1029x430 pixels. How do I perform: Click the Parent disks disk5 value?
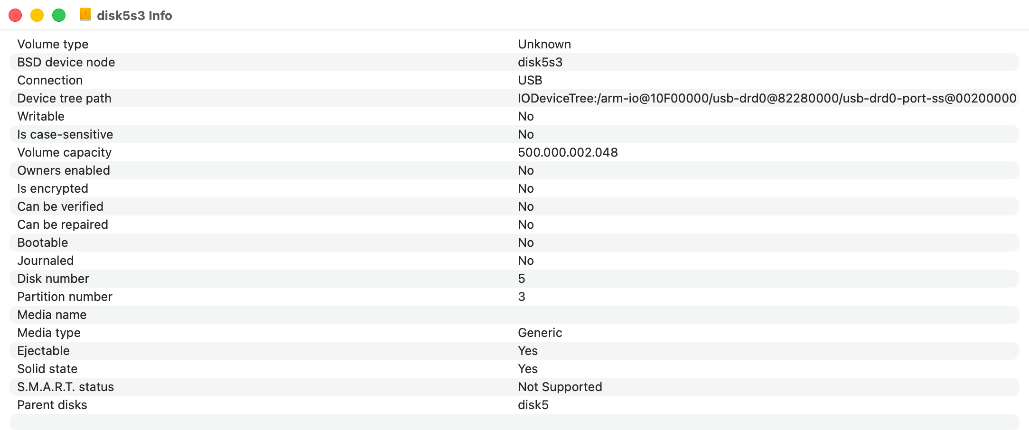click(533, 405)
